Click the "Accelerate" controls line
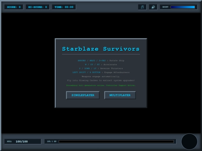This screenshot has width=202, height=151. pos(101,65)
